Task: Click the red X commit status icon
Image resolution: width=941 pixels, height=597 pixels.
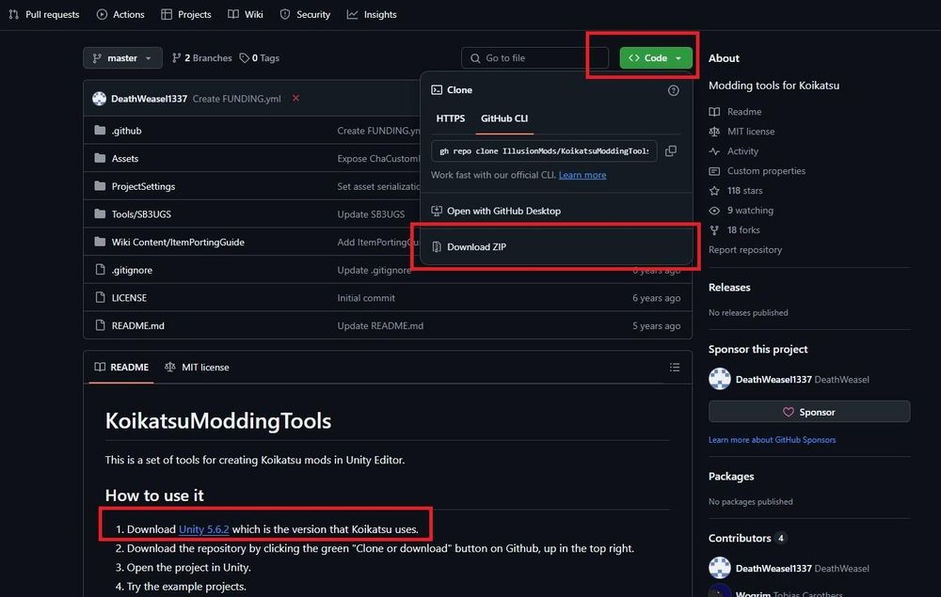Action: tap(295, 98)
